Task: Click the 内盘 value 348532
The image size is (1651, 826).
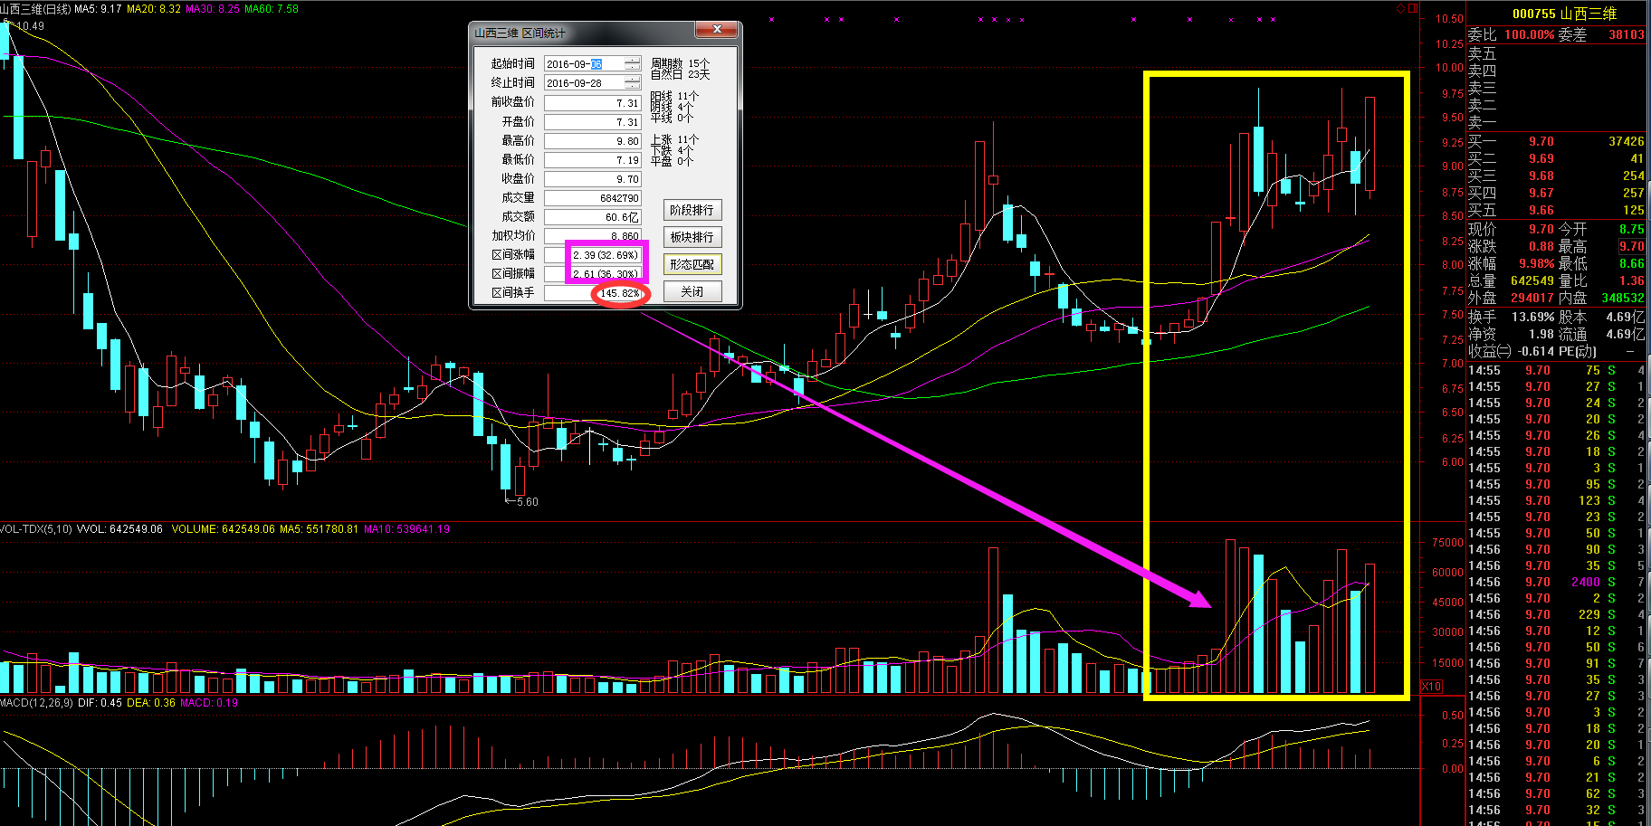Action: tap(1623, 298)
